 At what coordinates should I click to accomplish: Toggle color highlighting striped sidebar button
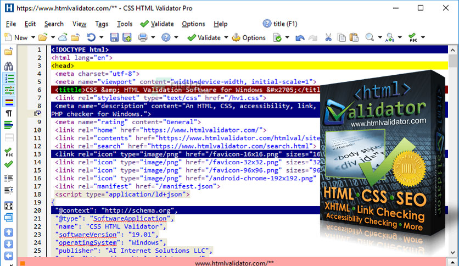[9, 102]
